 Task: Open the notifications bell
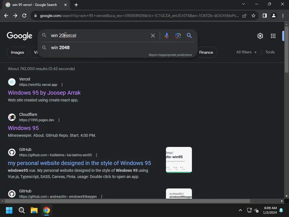click(x=281, y=210)
